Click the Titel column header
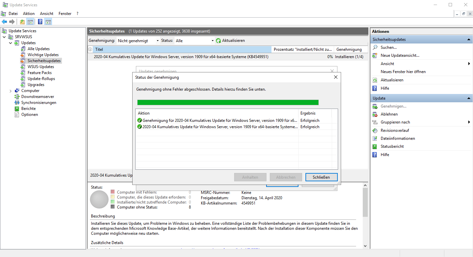The height and width of the screenshot is (257, 473). pyautogui.click(x=99, y=49)
